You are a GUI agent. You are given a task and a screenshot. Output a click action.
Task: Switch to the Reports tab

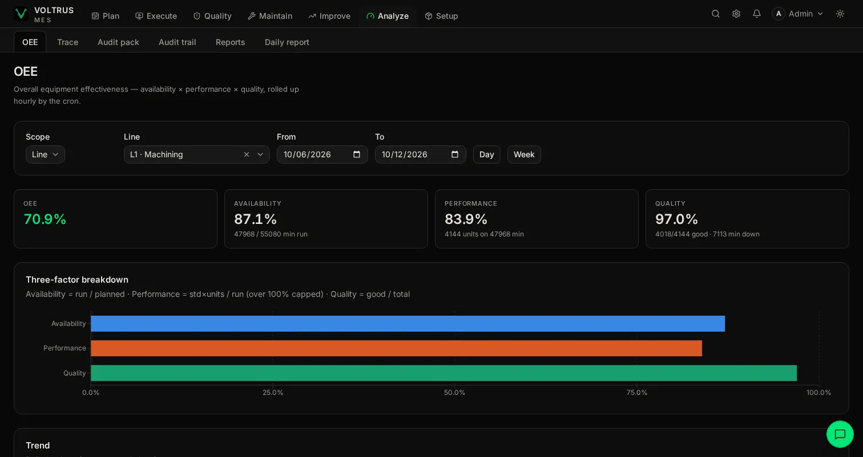231,42
